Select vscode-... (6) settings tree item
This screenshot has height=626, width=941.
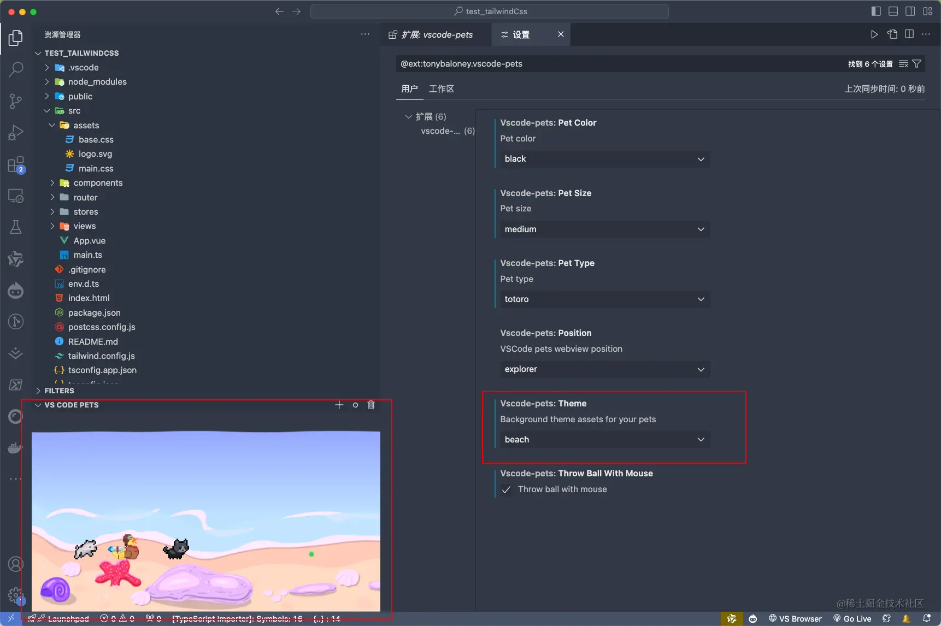tap(448, 131)
